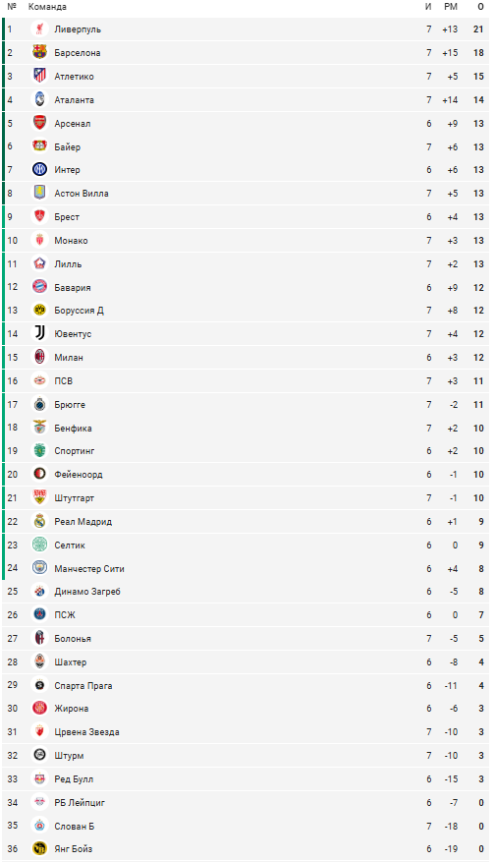Image resolution: width=494 pixels, height=862 pixels.
Task: Open the Астон Вилла team link
Action: [x=82, y=193]
